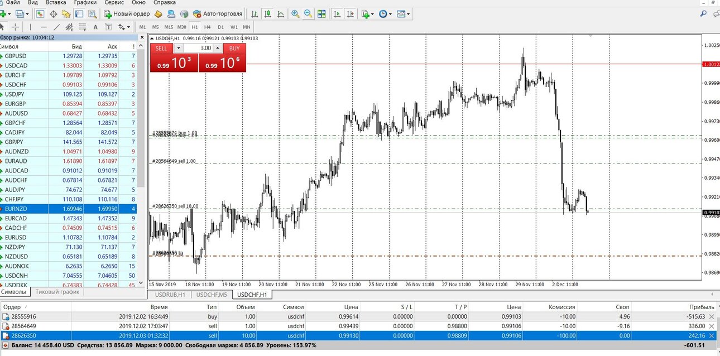Viewport: 720px width, 356px height.
Task: Select the H4 timeframe button
Action: 207,27
